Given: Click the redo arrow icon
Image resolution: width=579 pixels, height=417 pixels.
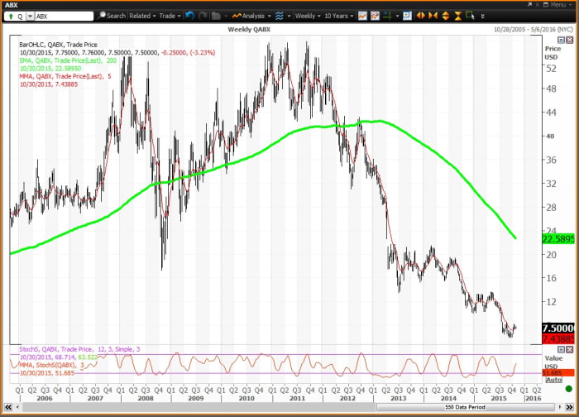Looking at the screenshot, I should point(203,16).
